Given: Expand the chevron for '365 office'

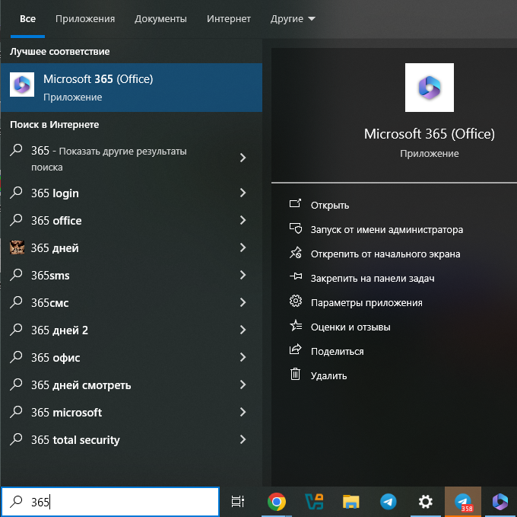Looking at the screenshot, I should click(243, 220).
